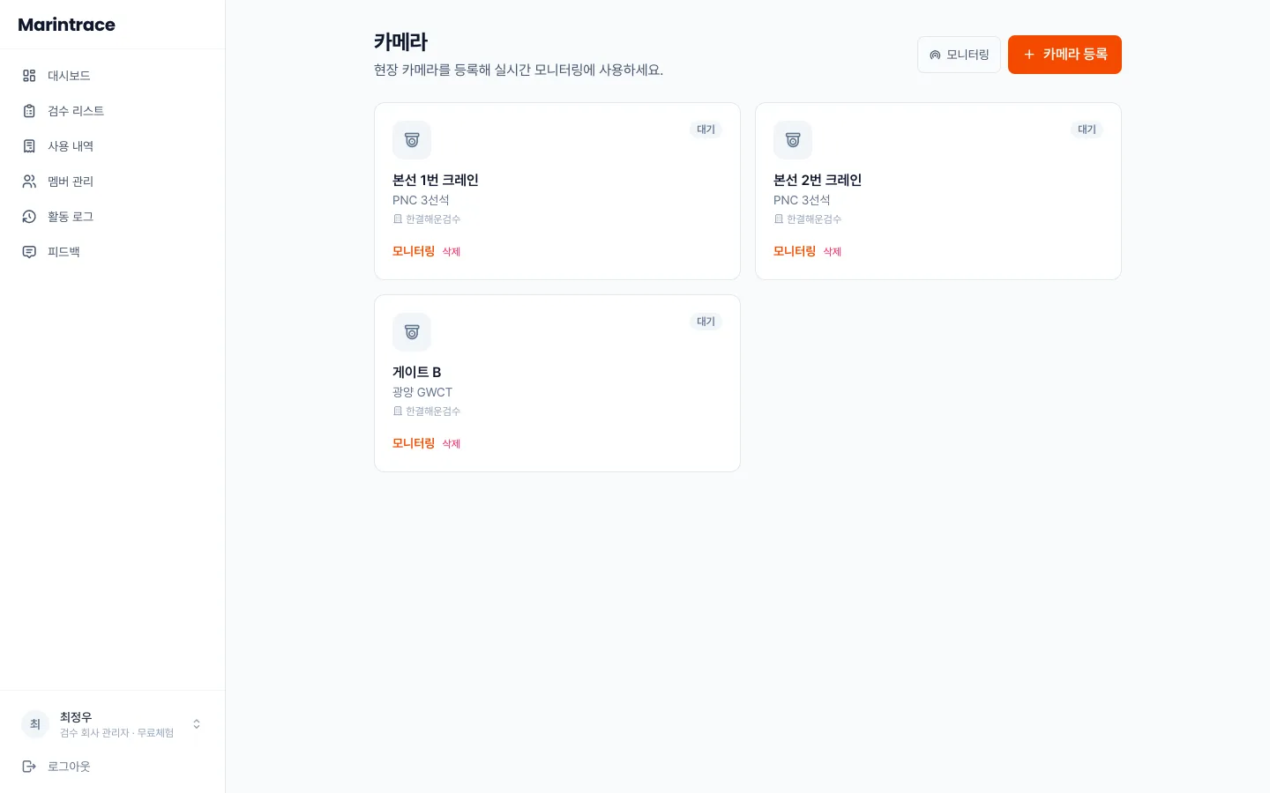Click the building icon under 게이트 B

398,411
